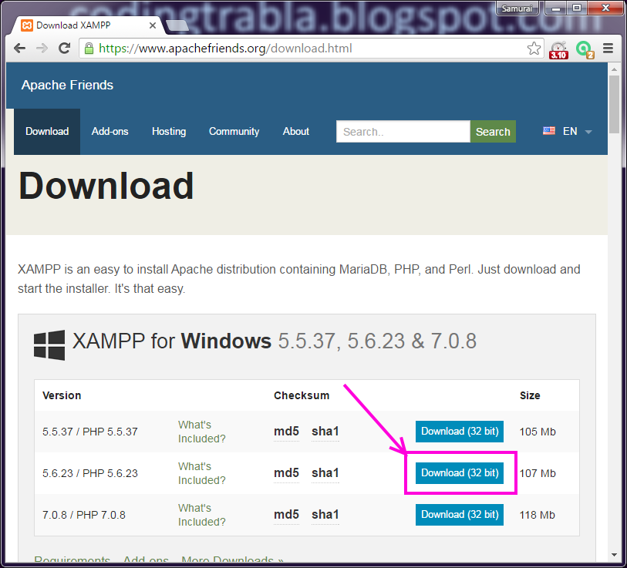Open the EN language dropdown arrow
The width and height of the screenshot is (627, 568).
[x=588, y=132]
